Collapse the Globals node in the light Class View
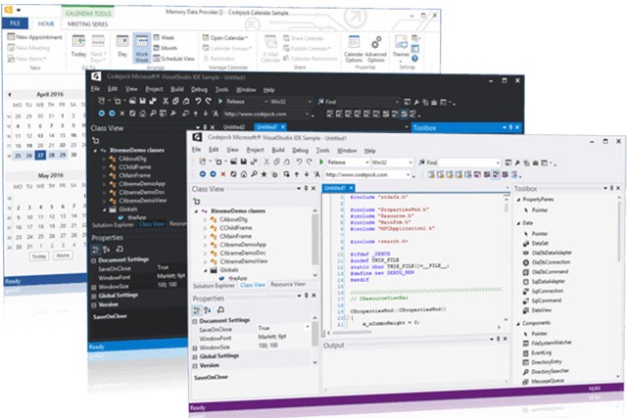Image resolution: width=627 pixels, height=418 pixels. (x=205, y=270)
